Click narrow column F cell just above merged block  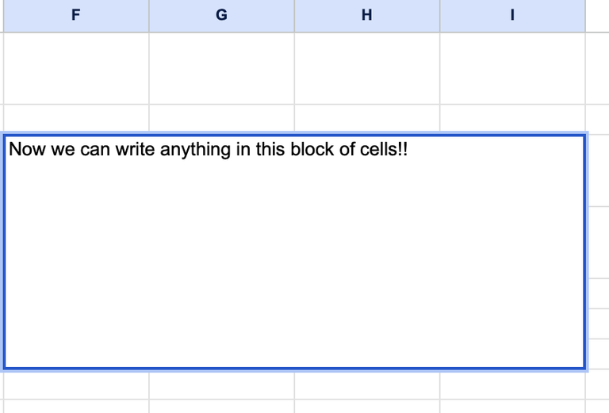pos(75,118)
